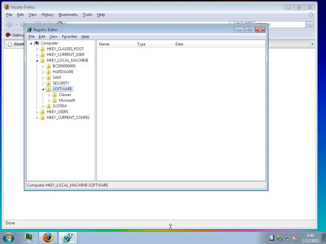The width and height of the screenshot is (326, 244).
Task: Click network tray icon
Action: [287, 238]
